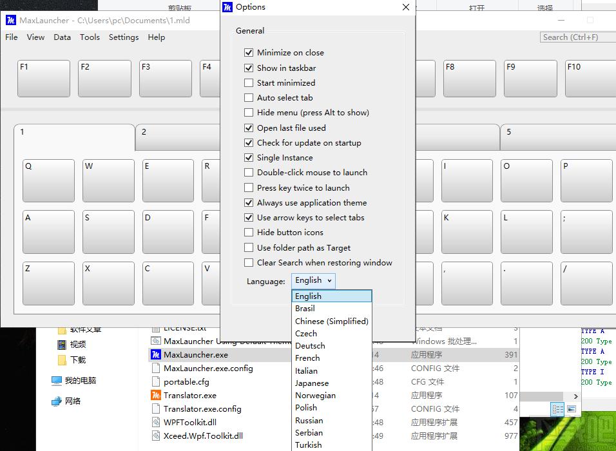Enable Clear Search when restoring window

[x=248, y=262]
